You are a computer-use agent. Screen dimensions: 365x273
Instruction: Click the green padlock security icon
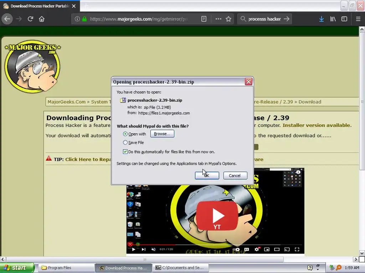click(x=84, y=19)
